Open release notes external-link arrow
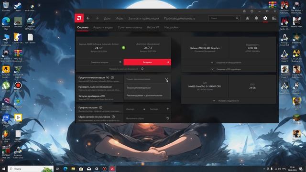The image size is (306, 172). (120, 62)
